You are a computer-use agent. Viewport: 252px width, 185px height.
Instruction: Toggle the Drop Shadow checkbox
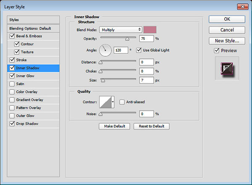click(12, 124)
